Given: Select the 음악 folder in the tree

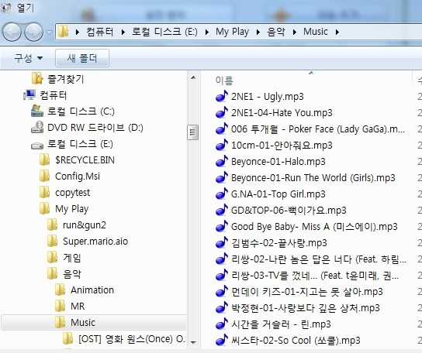Looking at the screenshot, I should 72,274.
